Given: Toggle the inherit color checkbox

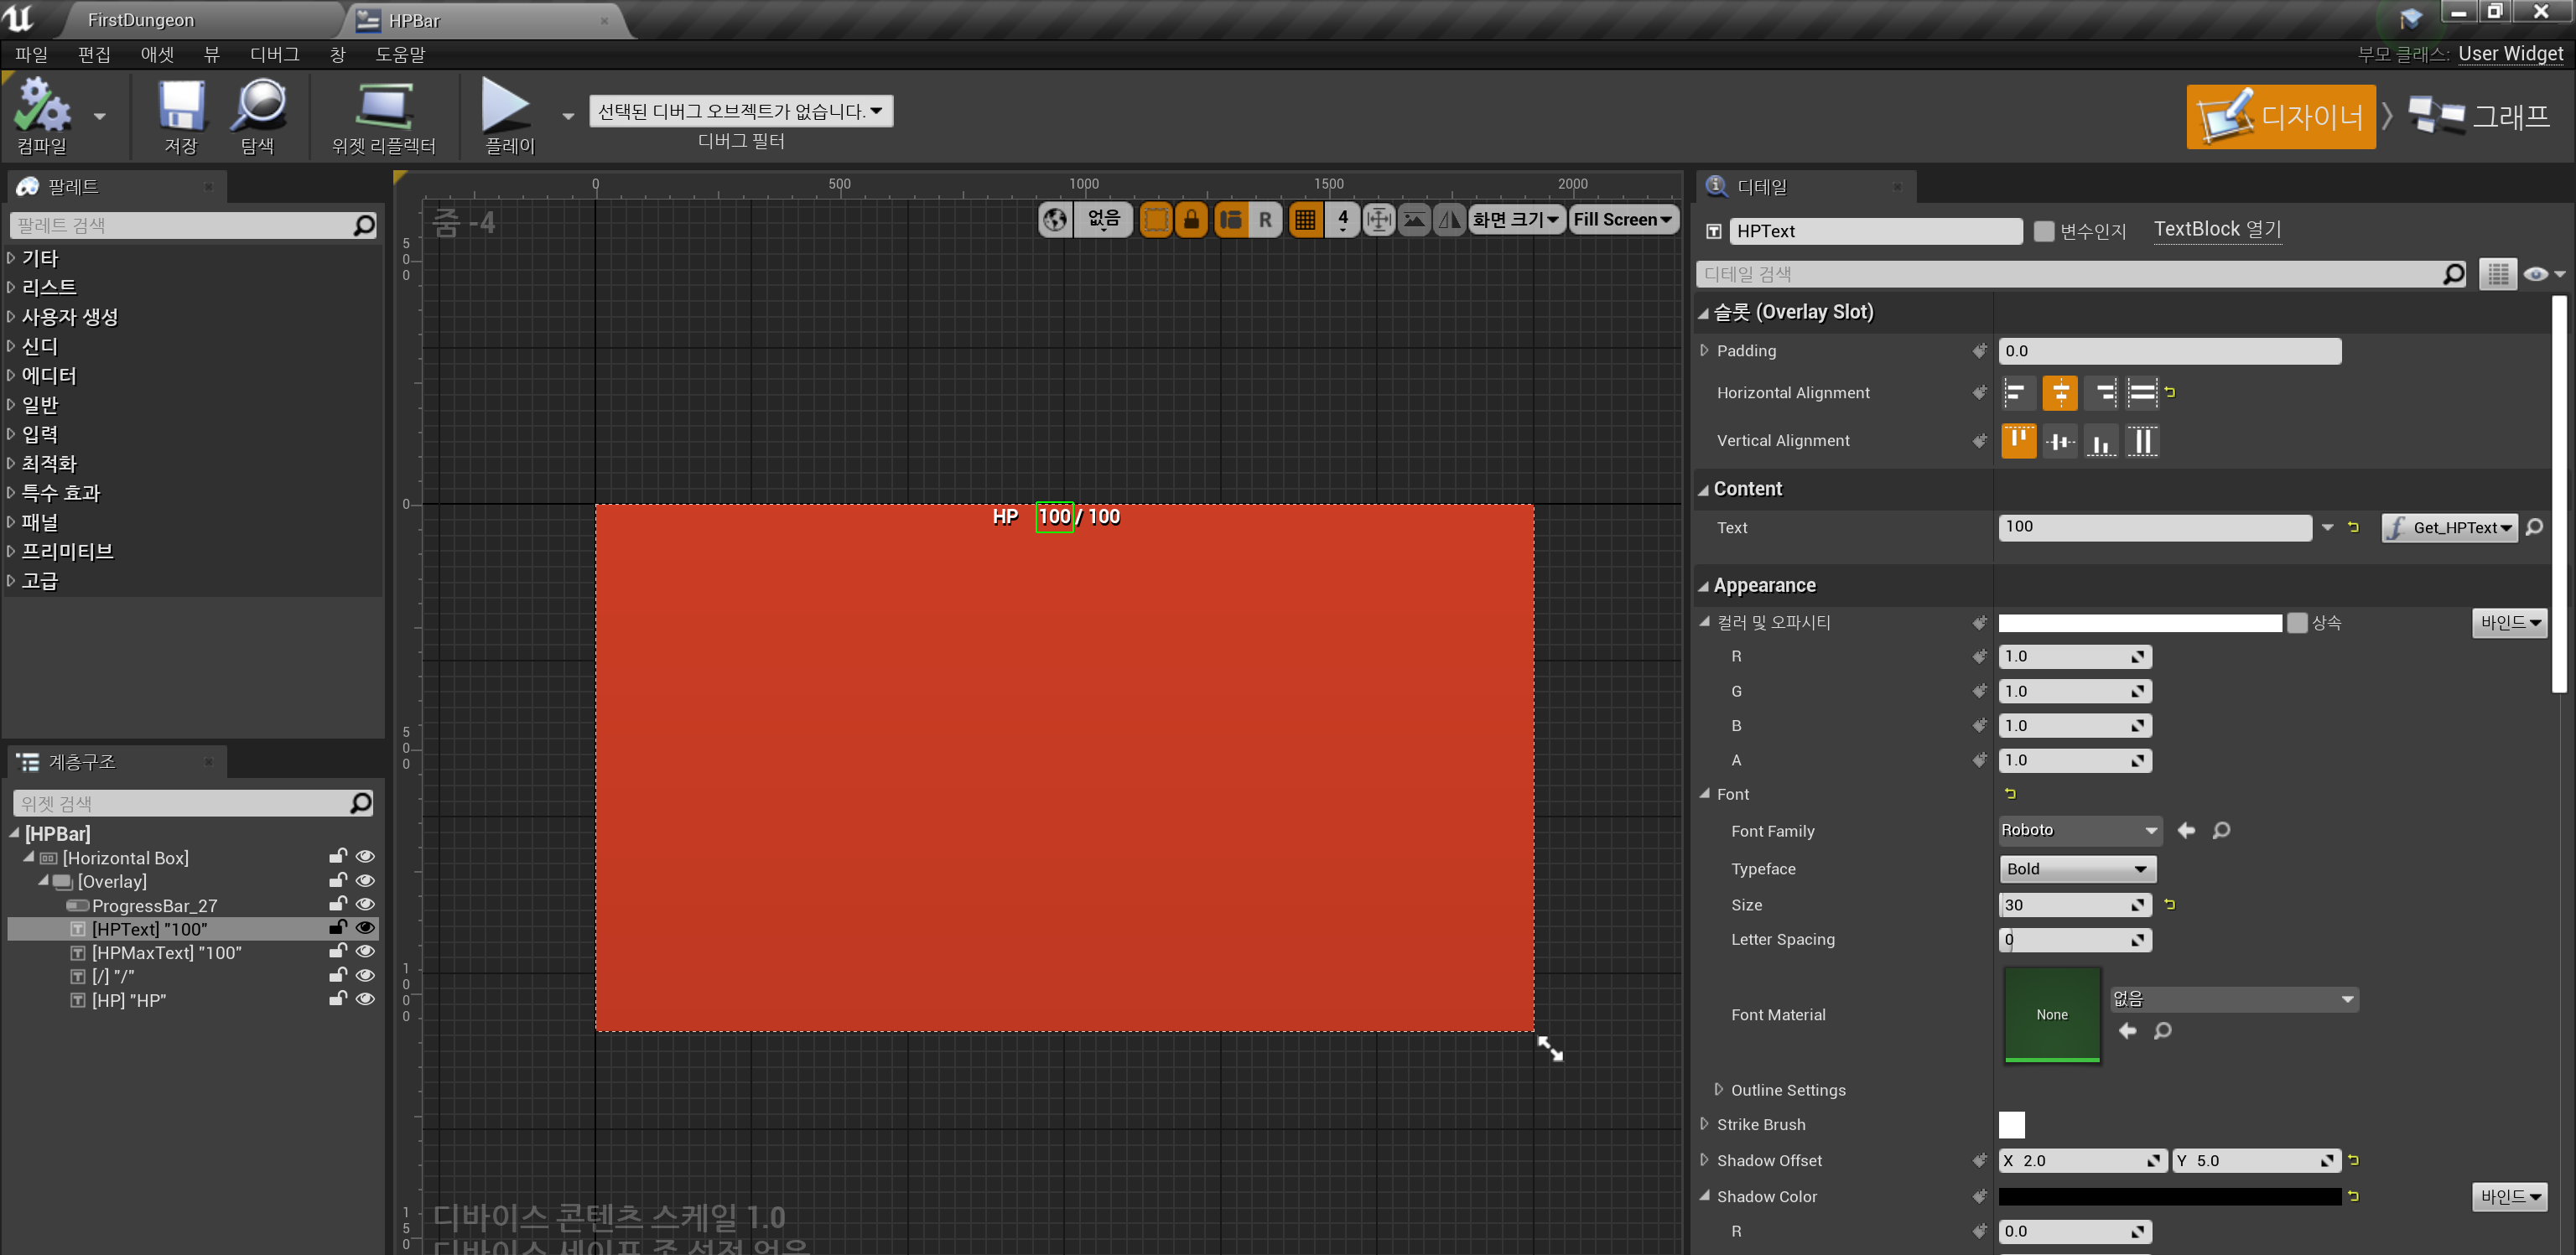Looking at the screenshot, I should click(x=2298, y=623).
